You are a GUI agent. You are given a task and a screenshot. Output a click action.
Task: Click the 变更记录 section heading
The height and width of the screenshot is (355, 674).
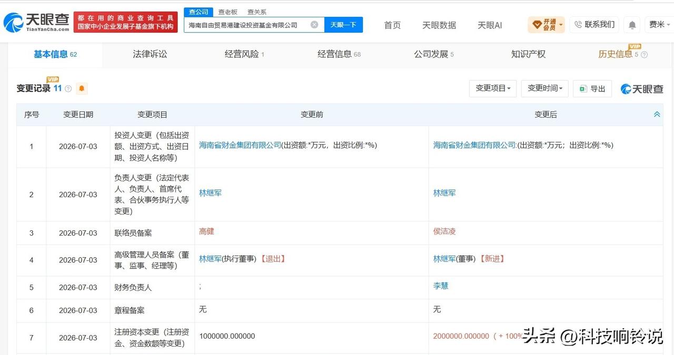[x=33, y=88]
